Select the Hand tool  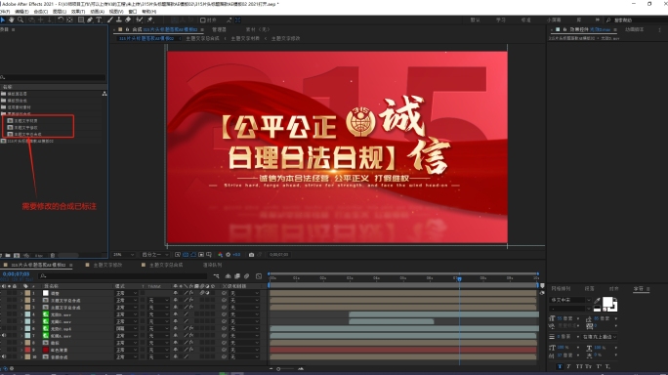12,21
